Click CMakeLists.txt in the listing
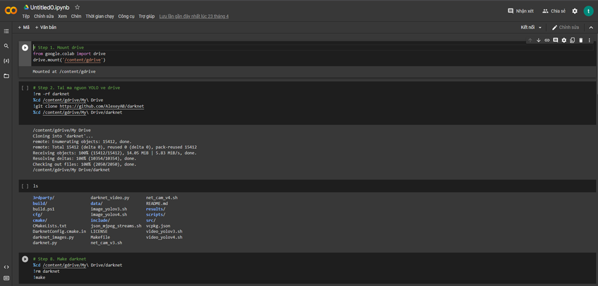Screen dimensions: 598x286 click(x=49, y=226)
